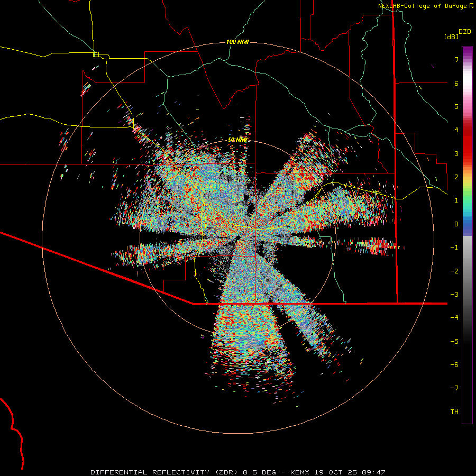Click the -1 value on color scale

[x=454, y=248]
